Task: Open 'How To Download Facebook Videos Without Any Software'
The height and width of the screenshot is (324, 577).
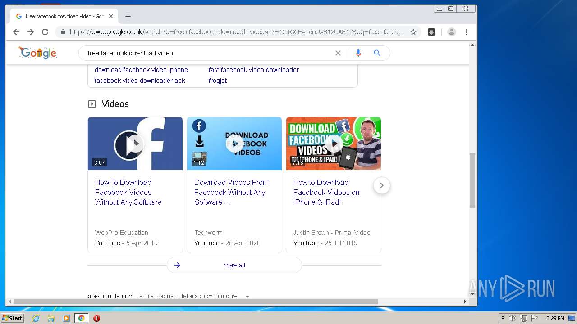Action: coord(128,192)
